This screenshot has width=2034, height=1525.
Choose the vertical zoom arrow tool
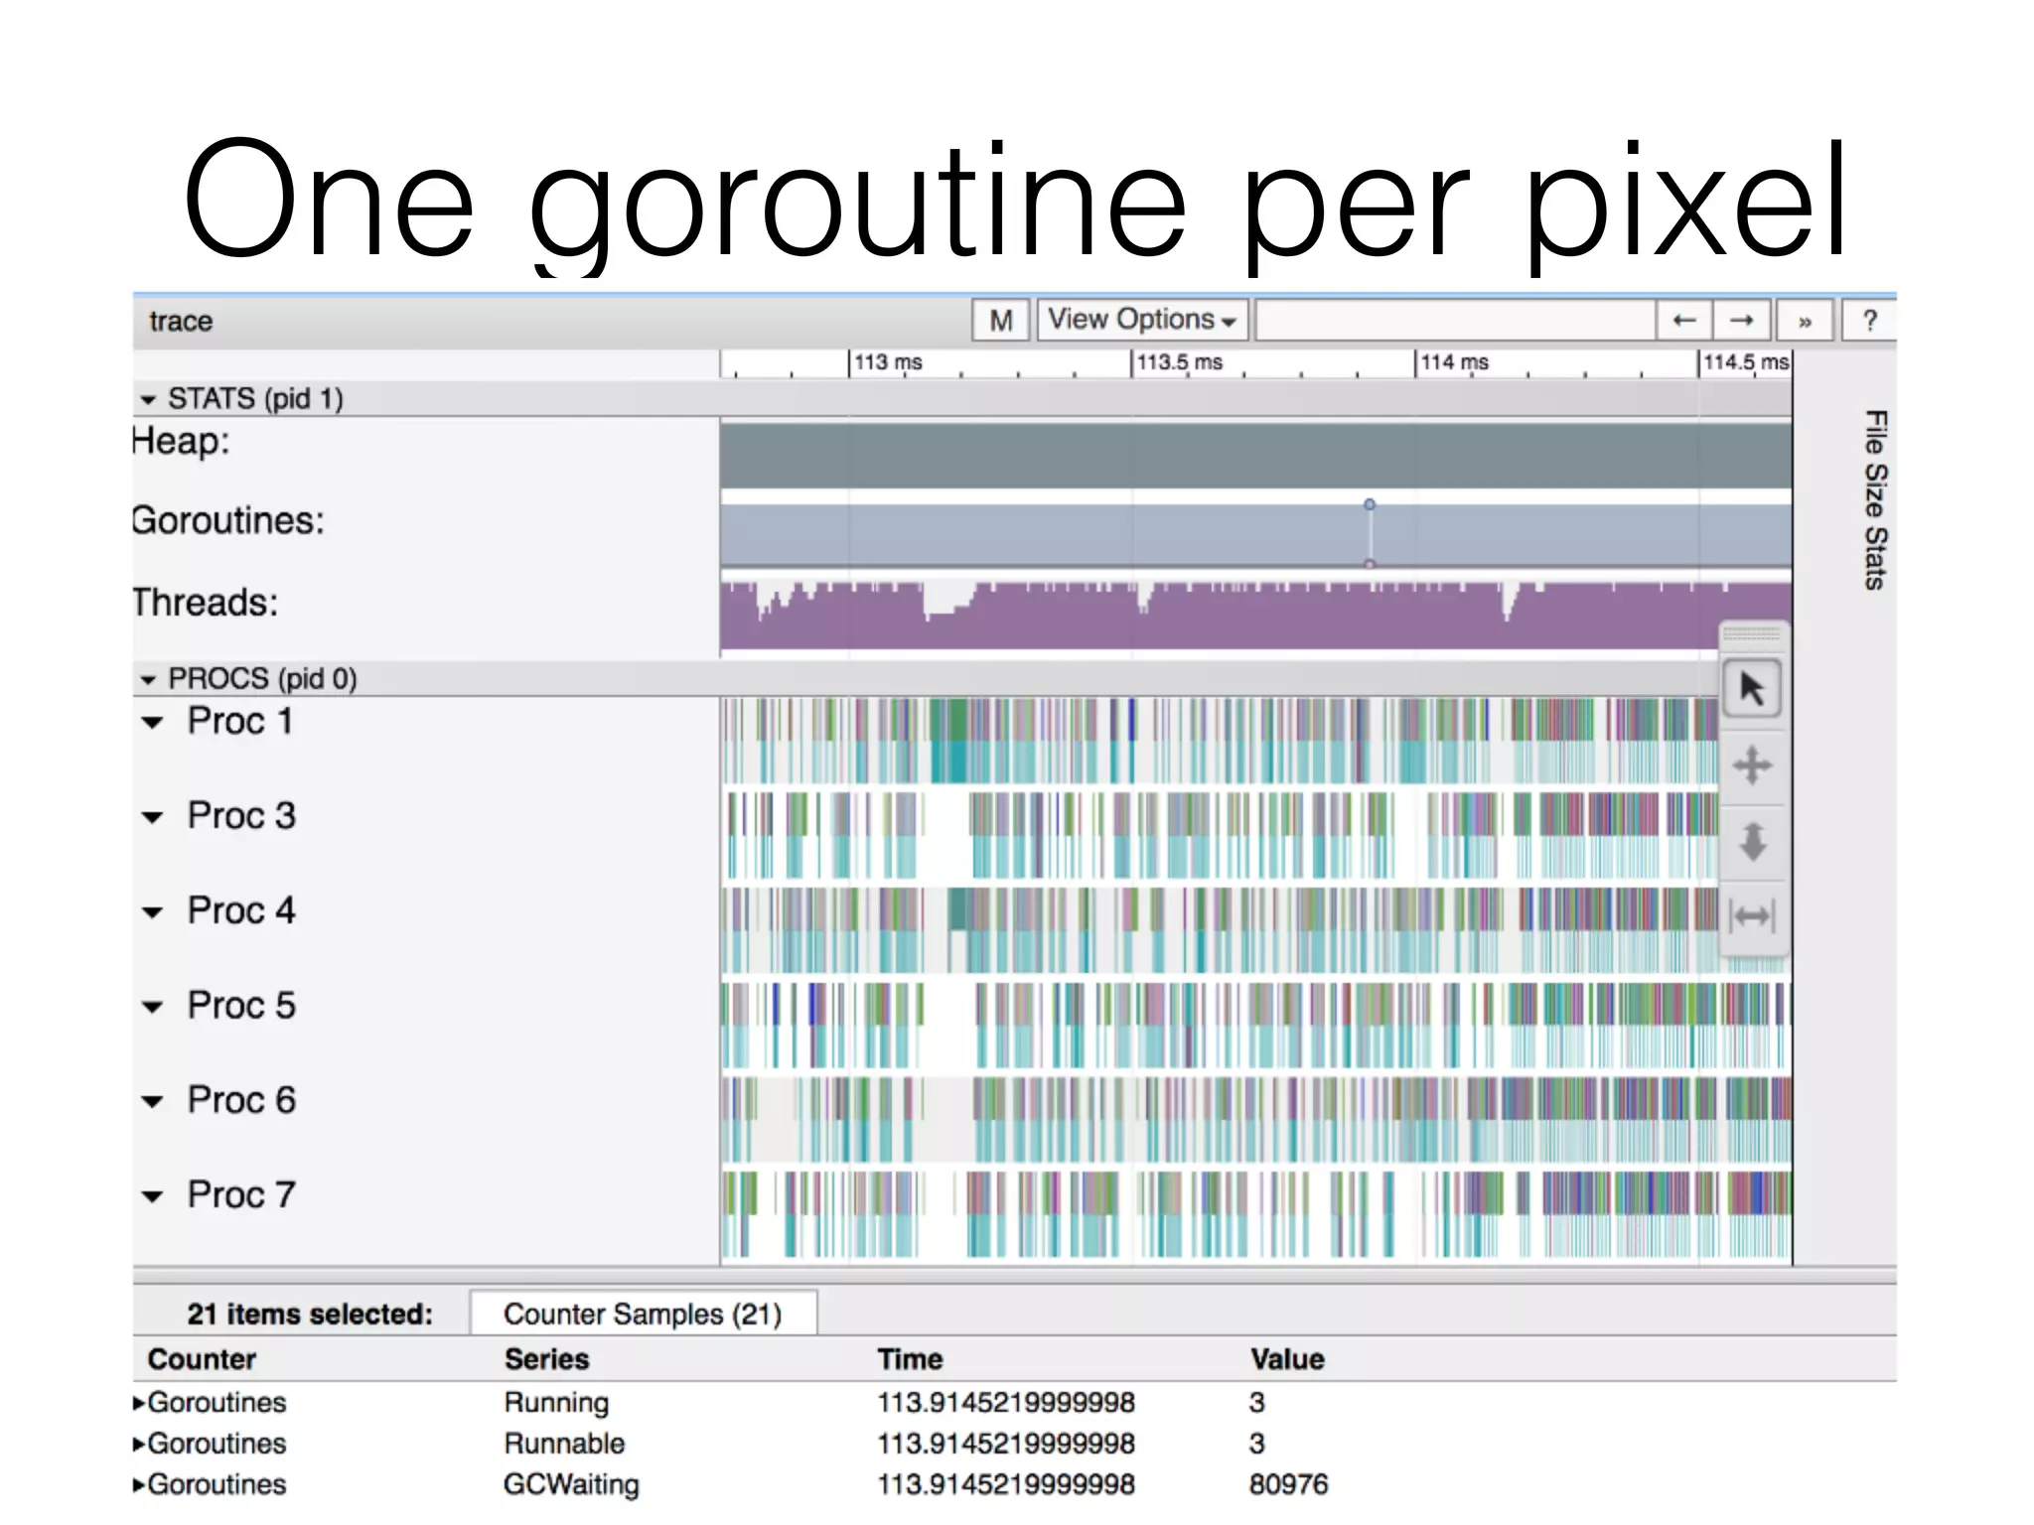pyautogui.click(x=1752, y=842)
